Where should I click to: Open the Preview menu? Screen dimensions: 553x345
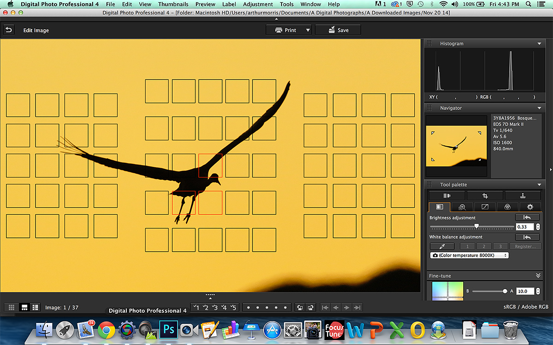(x=205, y=4)
